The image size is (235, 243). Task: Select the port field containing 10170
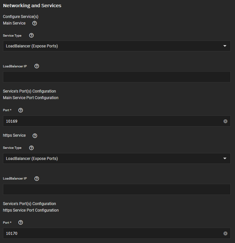[x=117, y=233]
